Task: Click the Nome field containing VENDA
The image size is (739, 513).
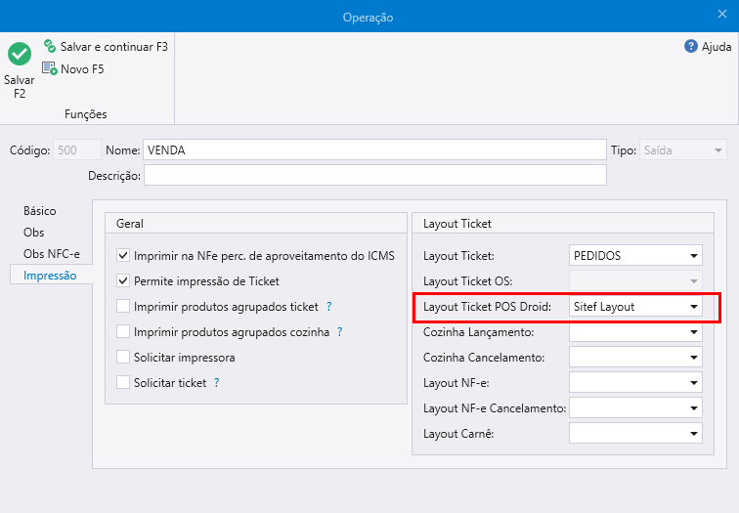Action: click(374, 150)
